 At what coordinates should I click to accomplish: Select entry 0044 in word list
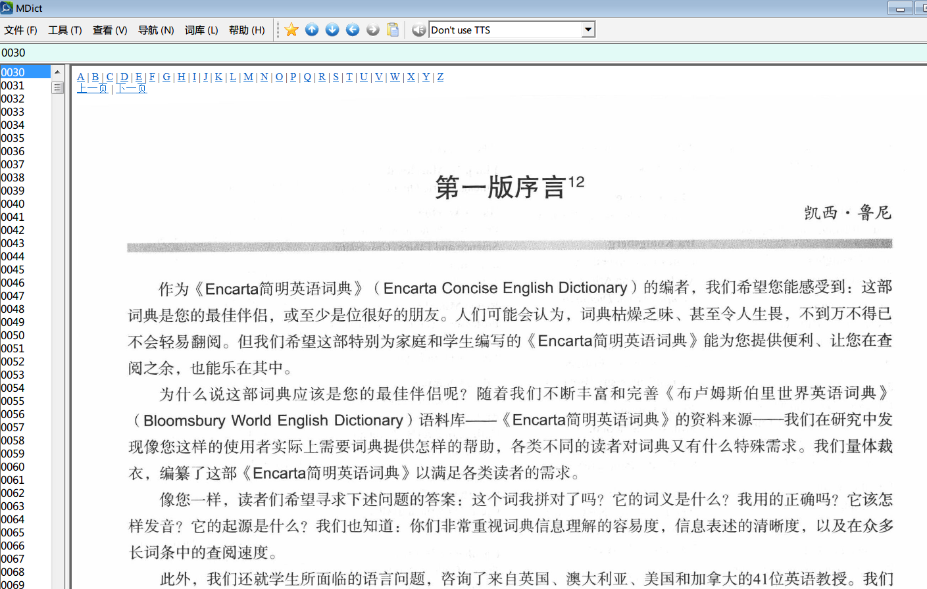(25, 256)
